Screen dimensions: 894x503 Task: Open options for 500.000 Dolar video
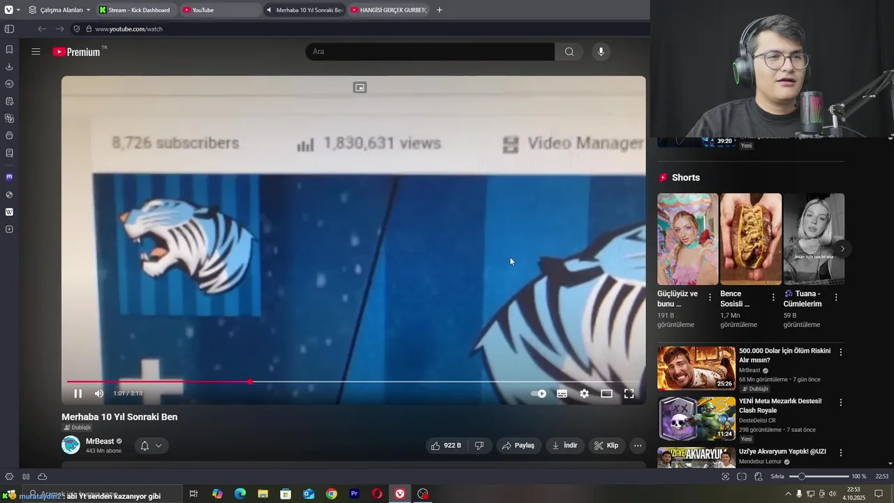coord(841,352)
